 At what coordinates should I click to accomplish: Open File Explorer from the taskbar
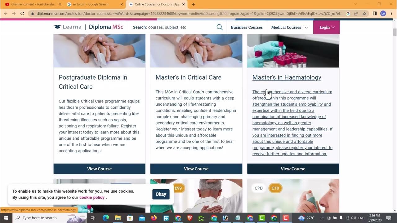118,218
